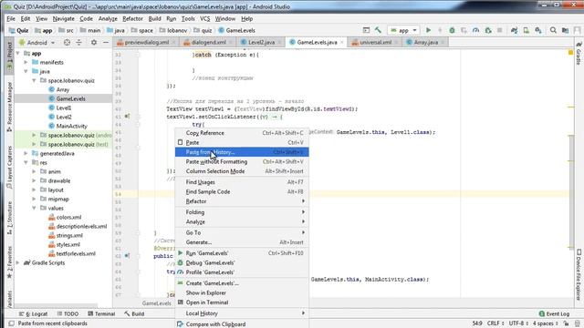Viewport: 584px width, 328px height.
Task: Click the Debug app bug icon
Action: pos(452,30)
